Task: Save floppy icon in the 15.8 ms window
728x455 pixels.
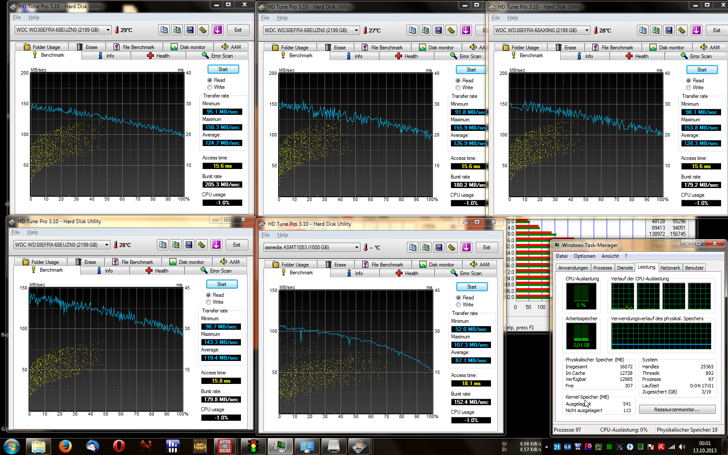Action: 189,245
